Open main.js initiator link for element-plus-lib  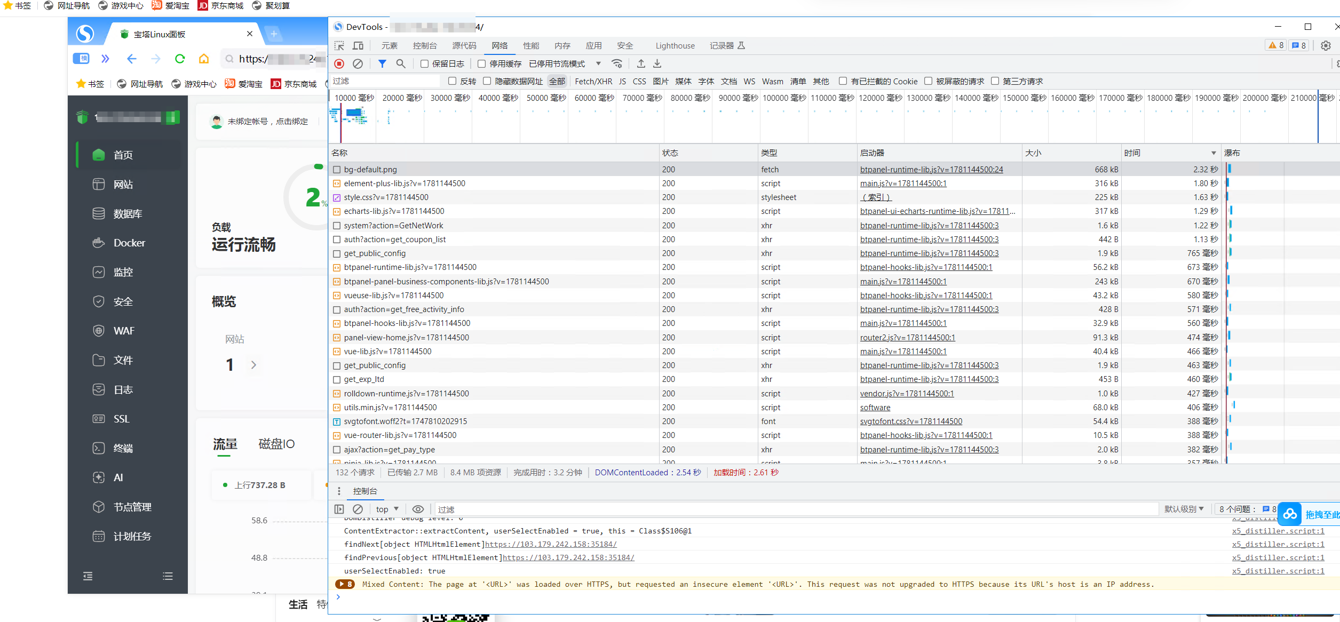[903, 184]
